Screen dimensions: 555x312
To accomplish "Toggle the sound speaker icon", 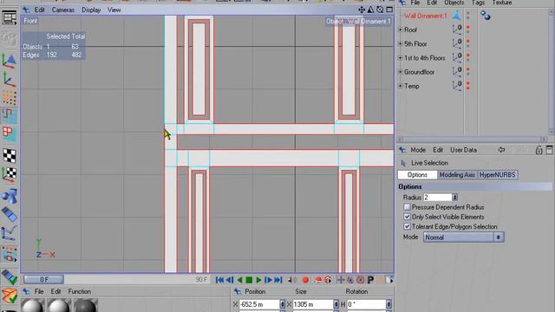I will point(291,280).
